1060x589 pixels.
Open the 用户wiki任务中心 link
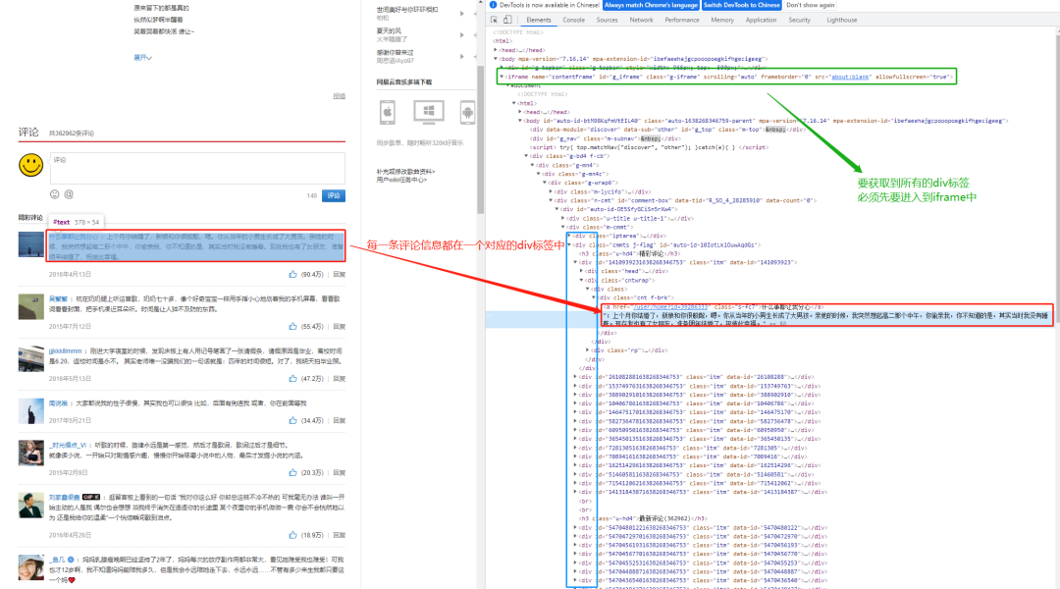(x=401, y=180)
